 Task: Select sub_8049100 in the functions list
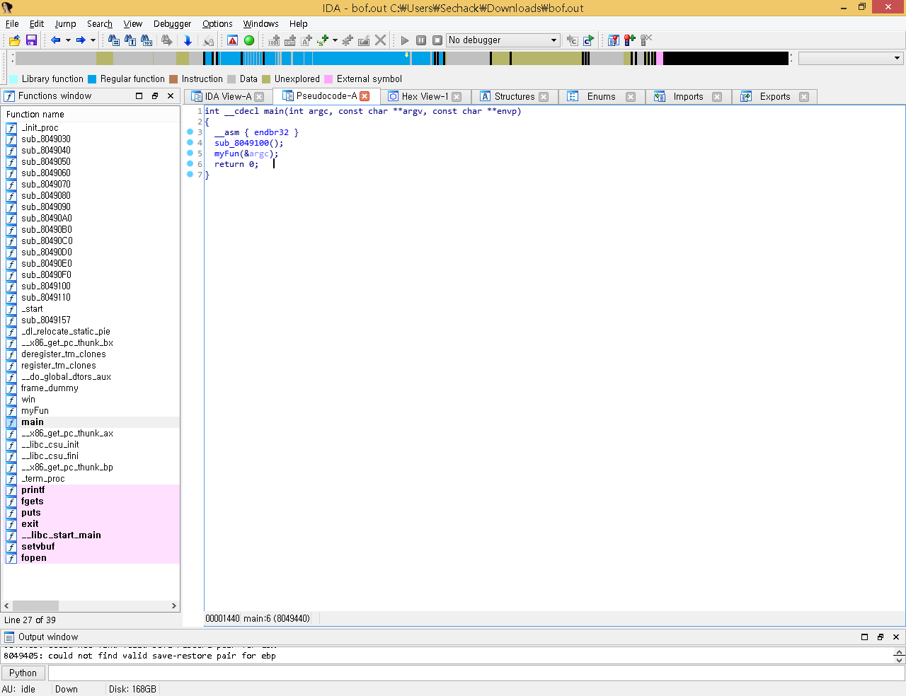[92, 286]
